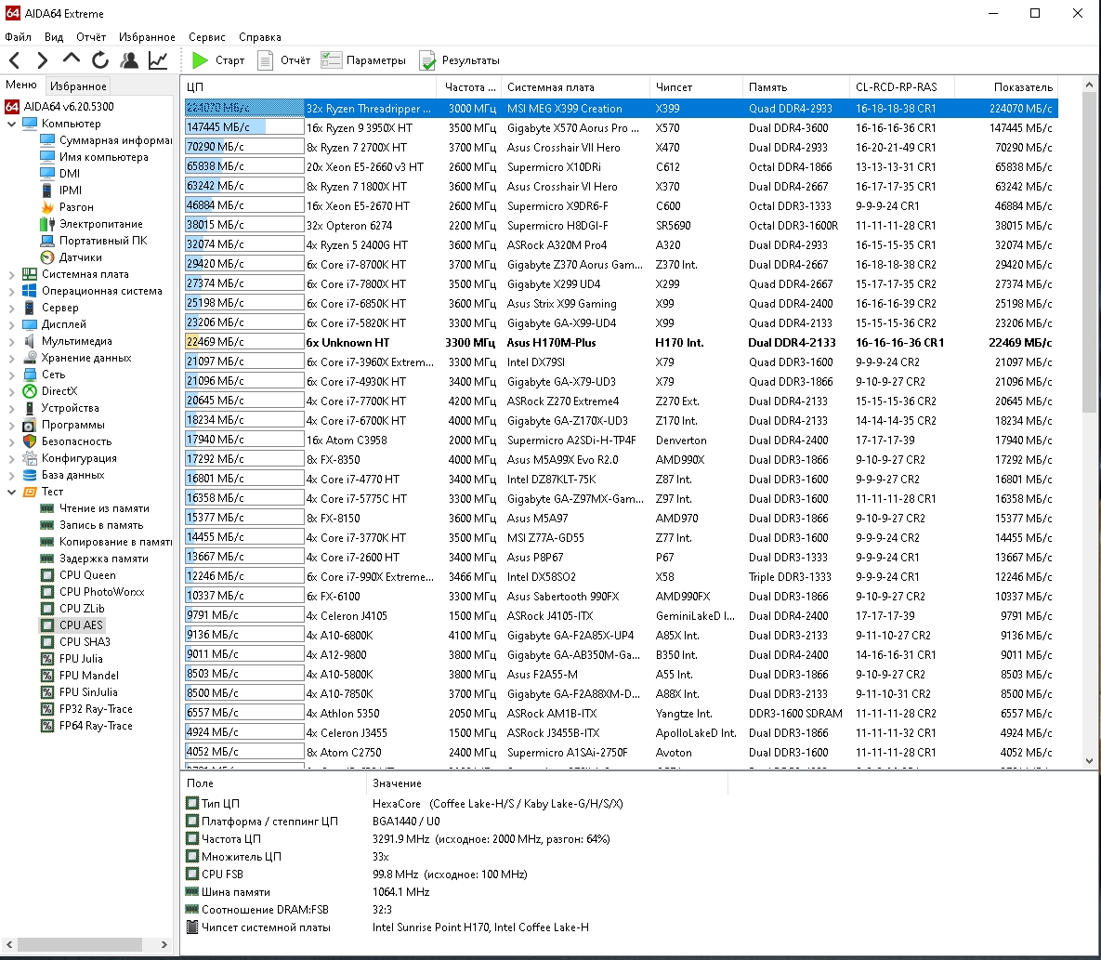Collapse the Компьютер tree node
1101x960 pixels.
pyautogui.click(x=11, y=124)
